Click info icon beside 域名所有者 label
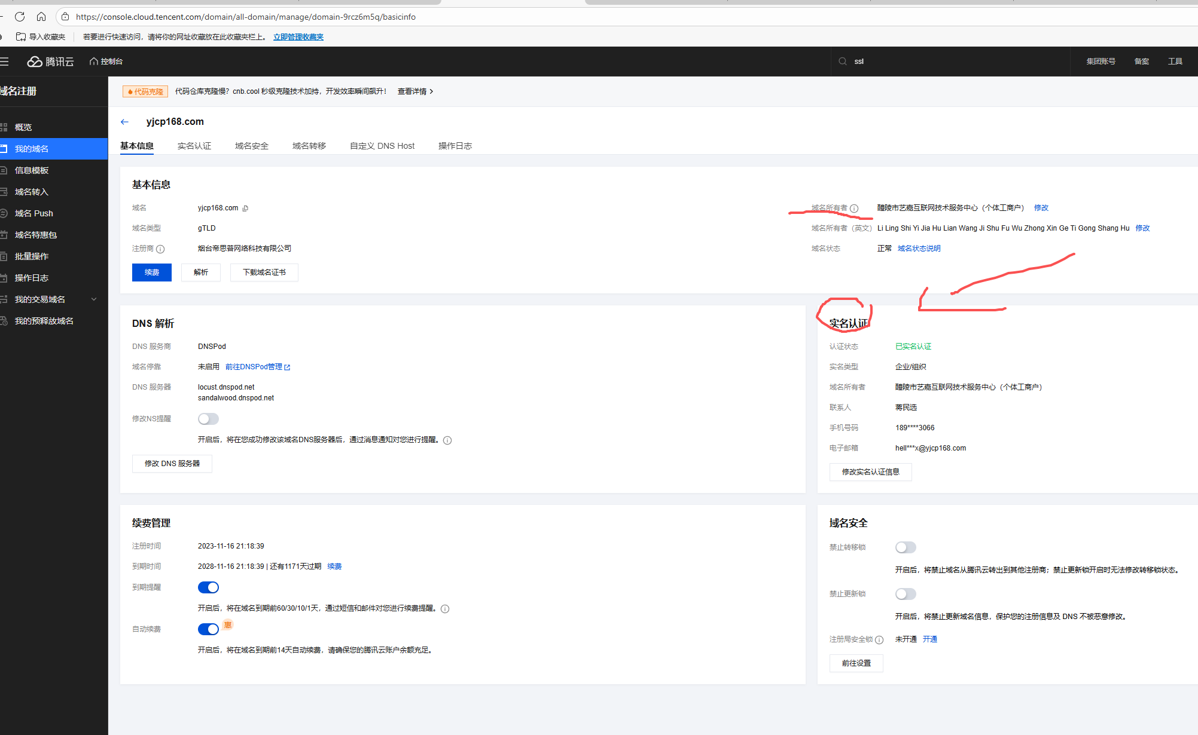The height and width of the screenshot is (735, 1198). click(x=854, y=209)
